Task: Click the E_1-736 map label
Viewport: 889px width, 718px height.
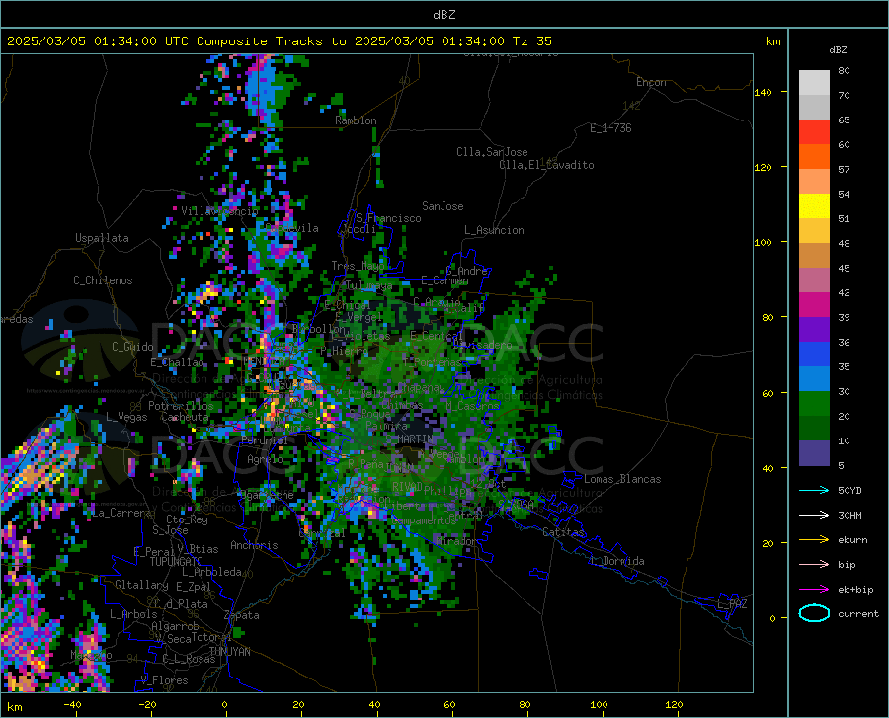Action: (610, 128)
